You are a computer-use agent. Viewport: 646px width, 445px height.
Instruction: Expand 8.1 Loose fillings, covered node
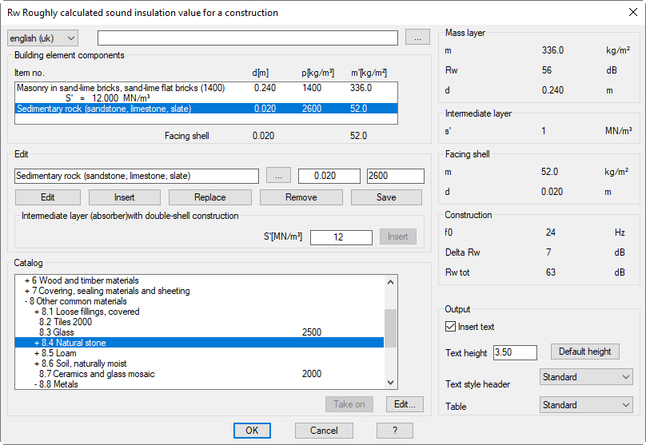click(37, 312)
